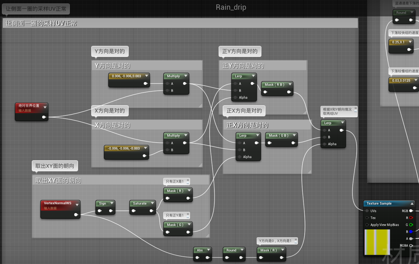Viewport: 419px width, 264px height.
Task: Select A input pin of lower Multiply node
Action: [x=167, y=143]
